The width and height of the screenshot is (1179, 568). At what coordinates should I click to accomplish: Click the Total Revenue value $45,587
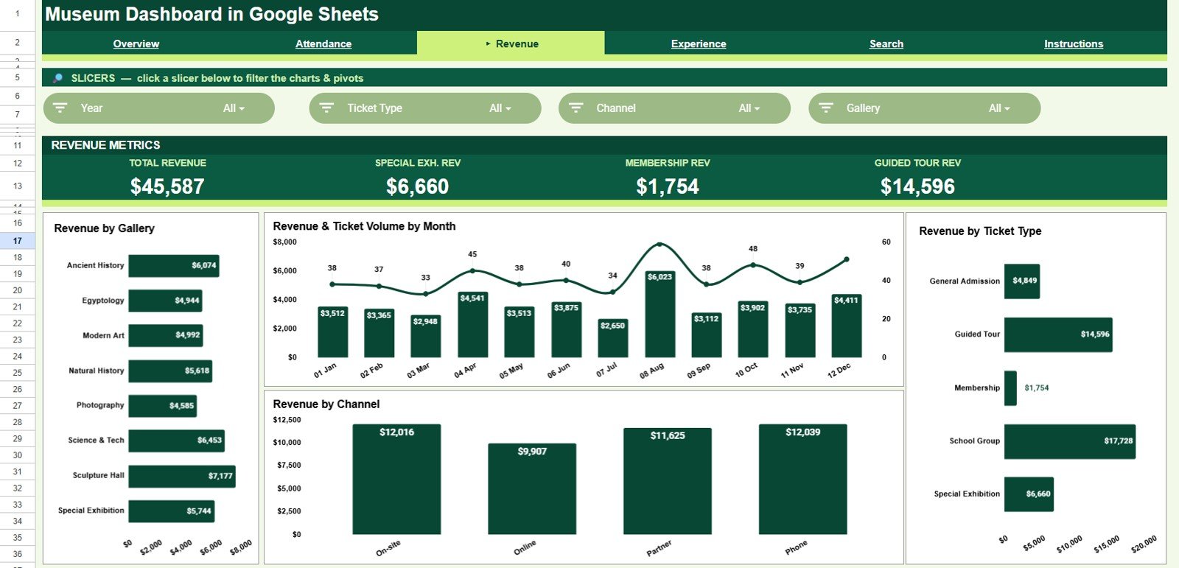click(167, 186)
